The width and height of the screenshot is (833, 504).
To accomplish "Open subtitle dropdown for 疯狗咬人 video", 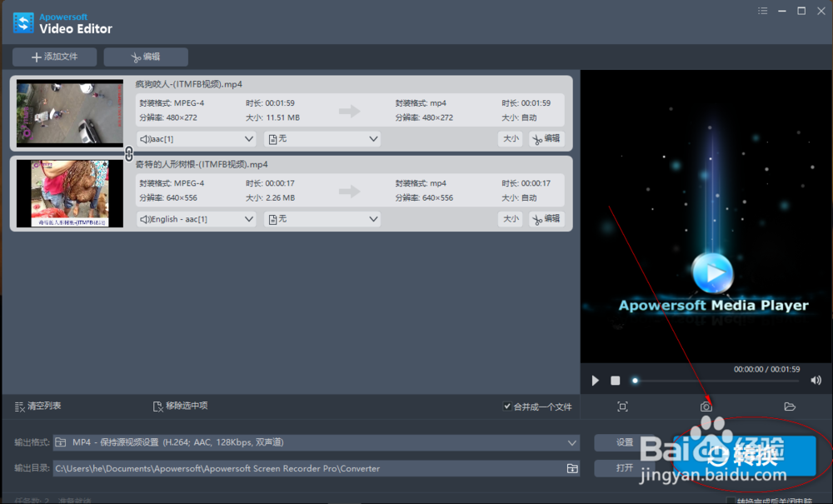I will click(322, 138).
